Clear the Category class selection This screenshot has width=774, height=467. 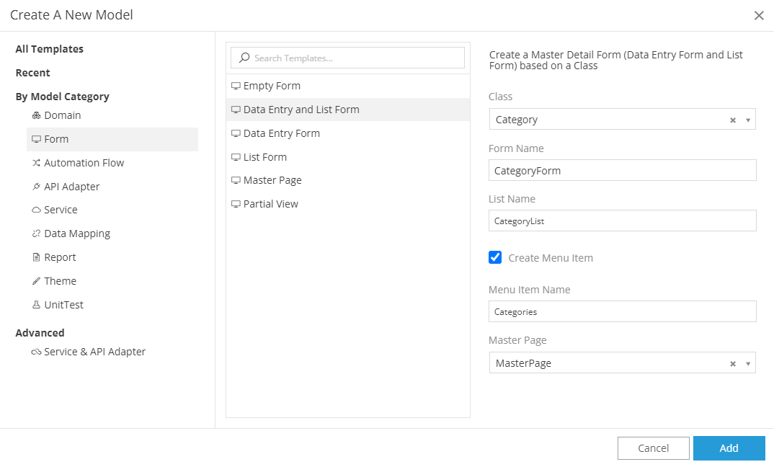[x=733, y=120]
